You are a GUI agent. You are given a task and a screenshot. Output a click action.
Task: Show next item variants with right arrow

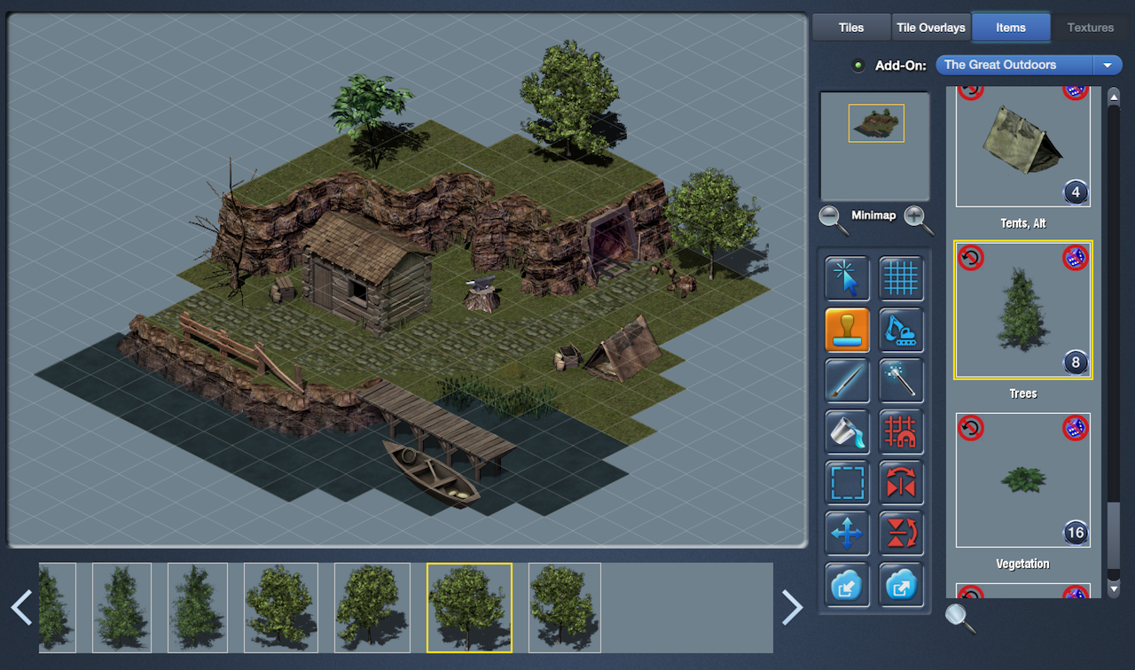(x=792, y=607)
